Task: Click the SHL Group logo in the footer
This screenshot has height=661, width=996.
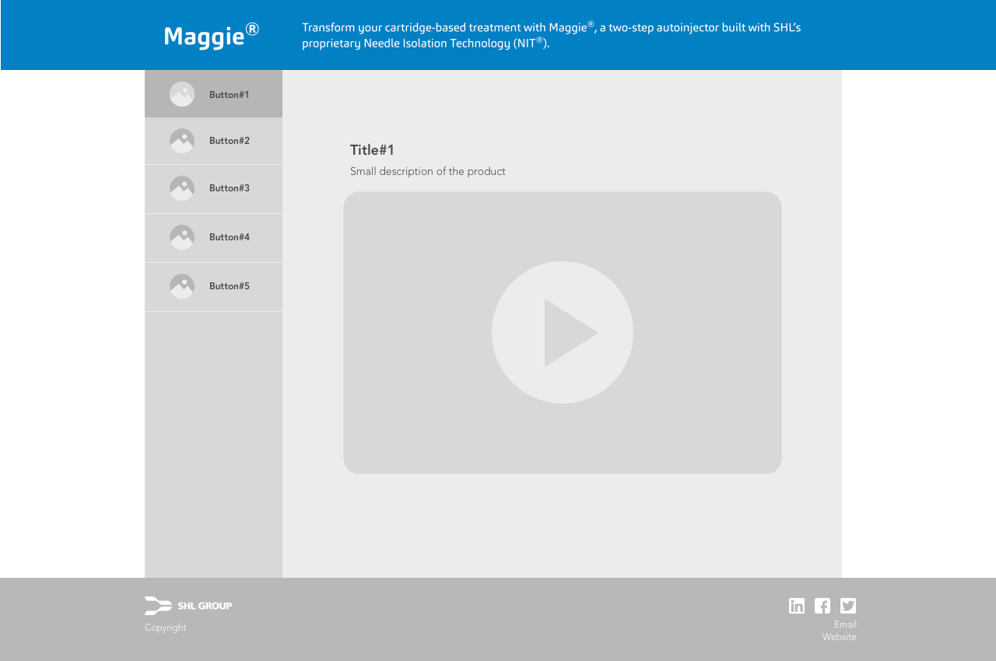Action: click(188, 606)
